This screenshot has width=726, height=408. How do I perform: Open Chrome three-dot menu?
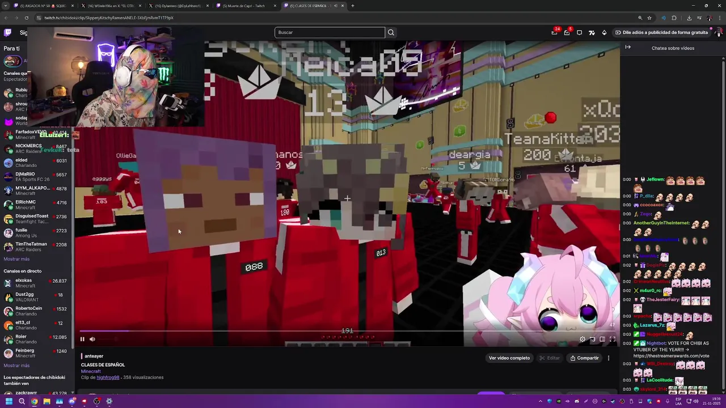click(x=719, y=18)
